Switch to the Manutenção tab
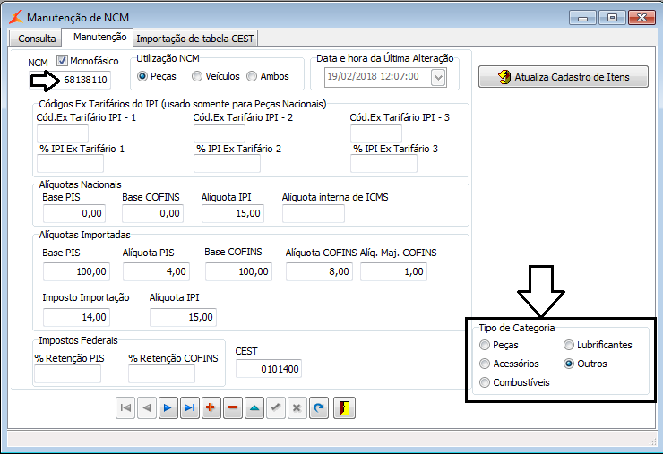This screenshot has width=663, height=454. tap(99, 38)
